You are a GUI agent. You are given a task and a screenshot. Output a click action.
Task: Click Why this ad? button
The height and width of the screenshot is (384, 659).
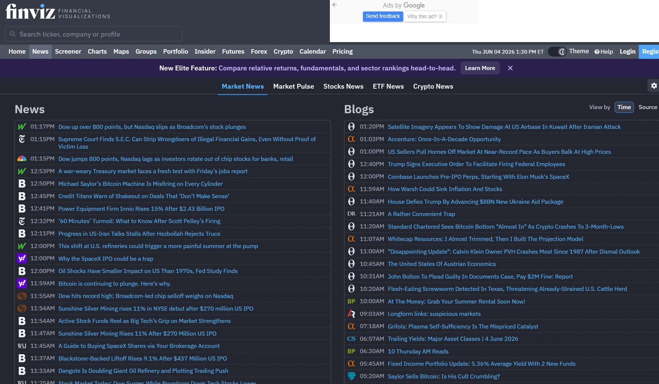[425, 16]
